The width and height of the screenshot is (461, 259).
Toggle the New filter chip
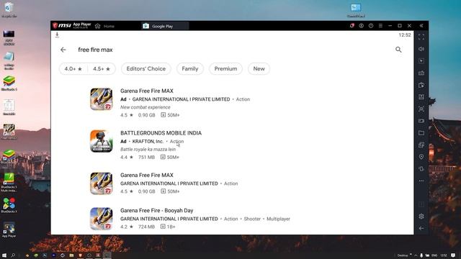[259, 69]
